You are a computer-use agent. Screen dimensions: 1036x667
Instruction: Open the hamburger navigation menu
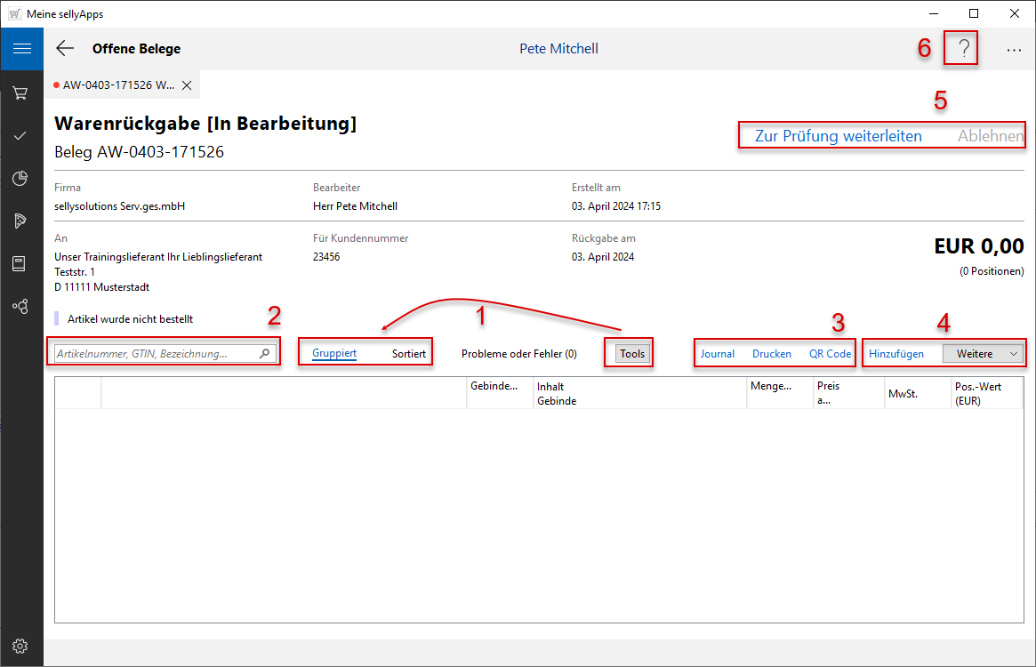pos(21,49)
